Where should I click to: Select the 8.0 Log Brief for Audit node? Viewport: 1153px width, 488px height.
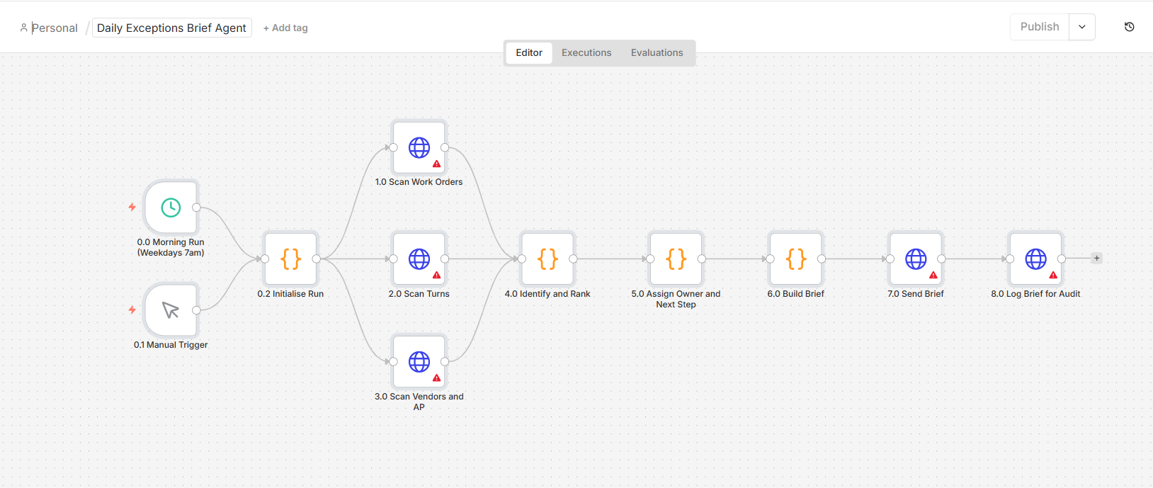[x=1035, y=259]
